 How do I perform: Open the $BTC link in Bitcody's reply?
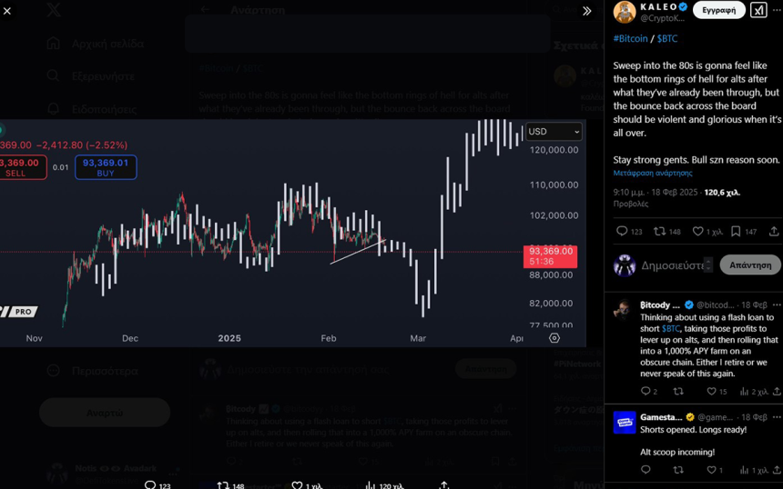671,328
